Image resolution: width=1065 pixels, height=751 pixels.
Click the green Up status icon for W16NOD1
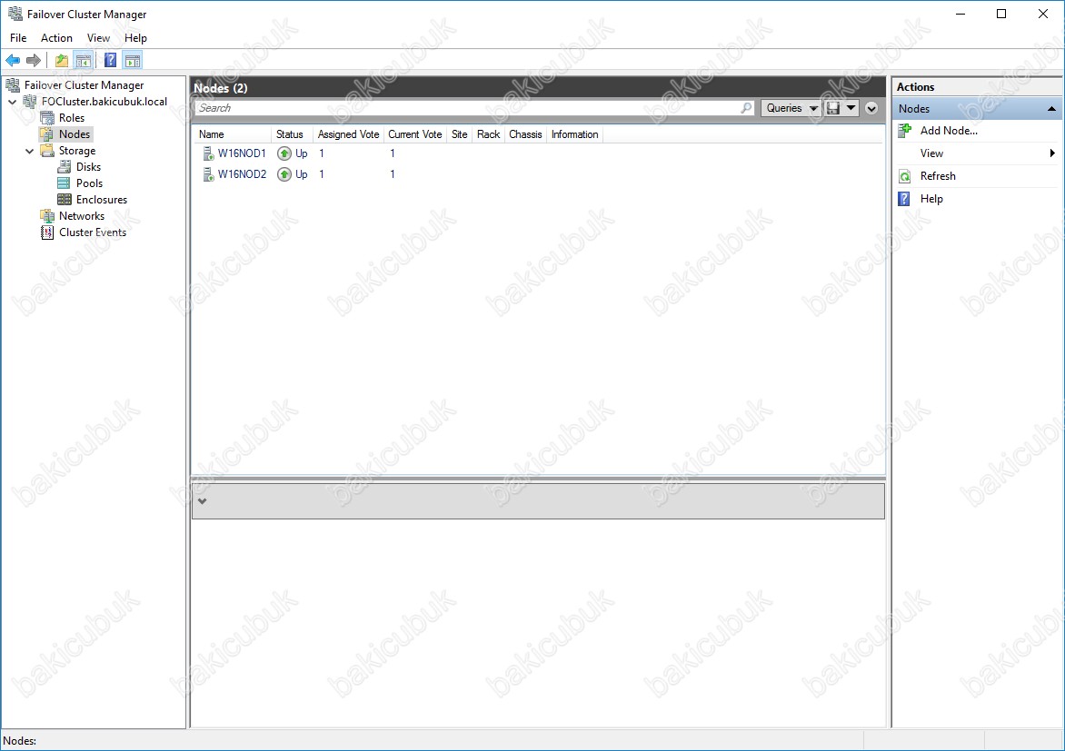tap(284, 153)
